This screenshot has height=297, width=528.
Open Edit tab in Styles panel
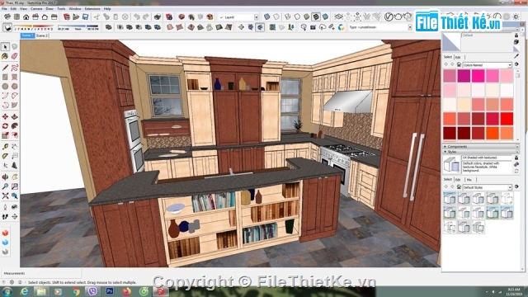coord(458,180)
